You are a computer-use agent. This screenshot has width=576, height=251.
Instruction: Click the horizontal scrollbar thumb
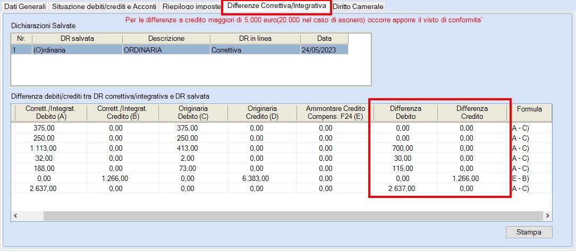pos(293,216)
